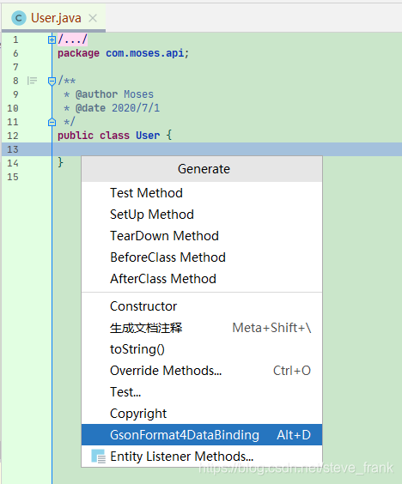
Task: Place caret on empty line 13
Action: [x=227, y=149]
